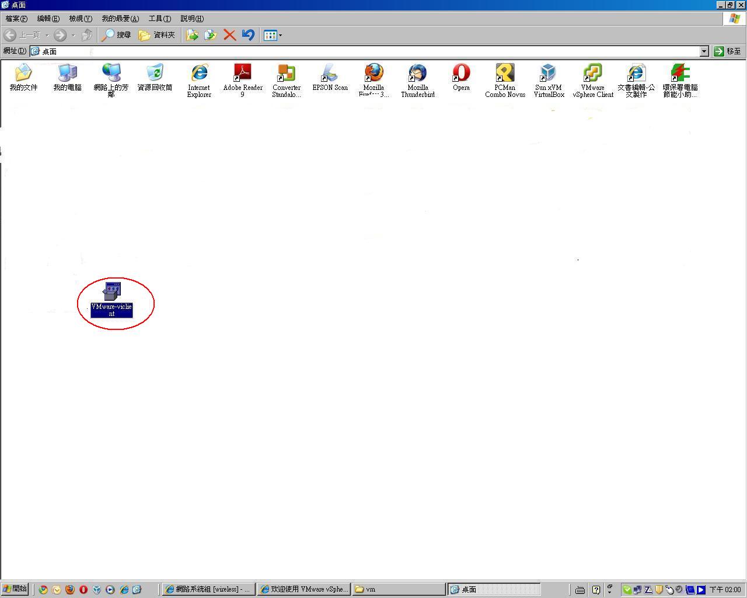Open the 工具 (Tools) menu
Screen dimensions: 747x598
tap(159, 19)
